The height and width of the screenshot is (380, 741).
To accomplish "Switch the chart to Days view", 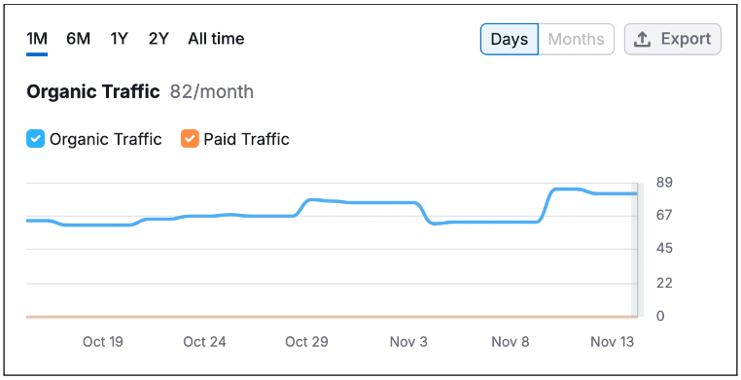I will pyautogui.click(x=510, y=39).
